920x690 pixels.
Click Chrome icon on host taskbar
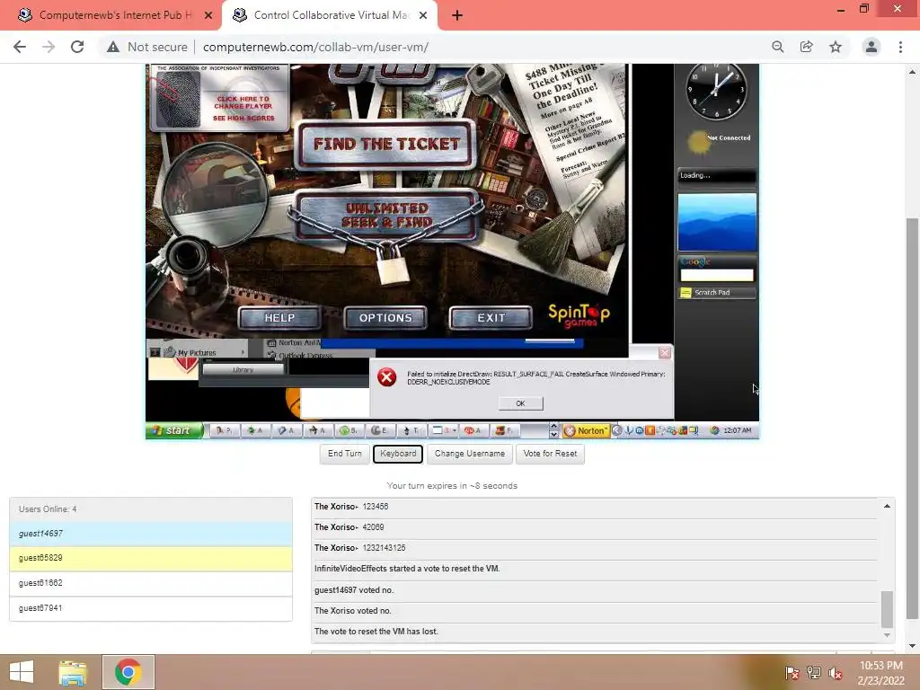point(128,672)
